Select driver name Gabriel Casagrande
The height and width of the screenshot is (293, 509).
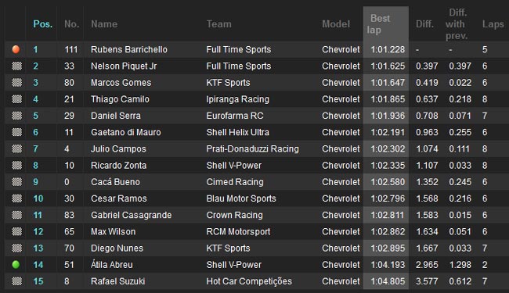point(131,215)
